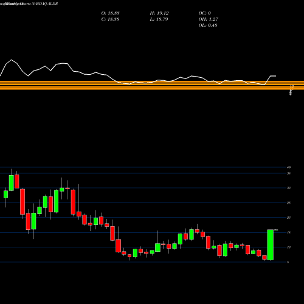Click the orange band at the indicator line
Screen dimensions: 304x304
[x=152, y=85]
